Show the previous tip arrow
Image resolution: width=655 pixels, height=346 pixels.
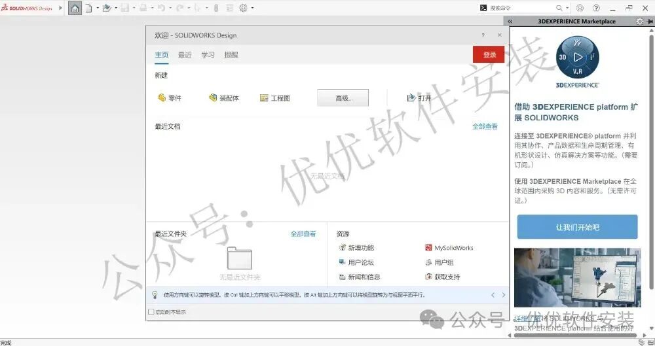pyautogui.click(x=493, y=295)
